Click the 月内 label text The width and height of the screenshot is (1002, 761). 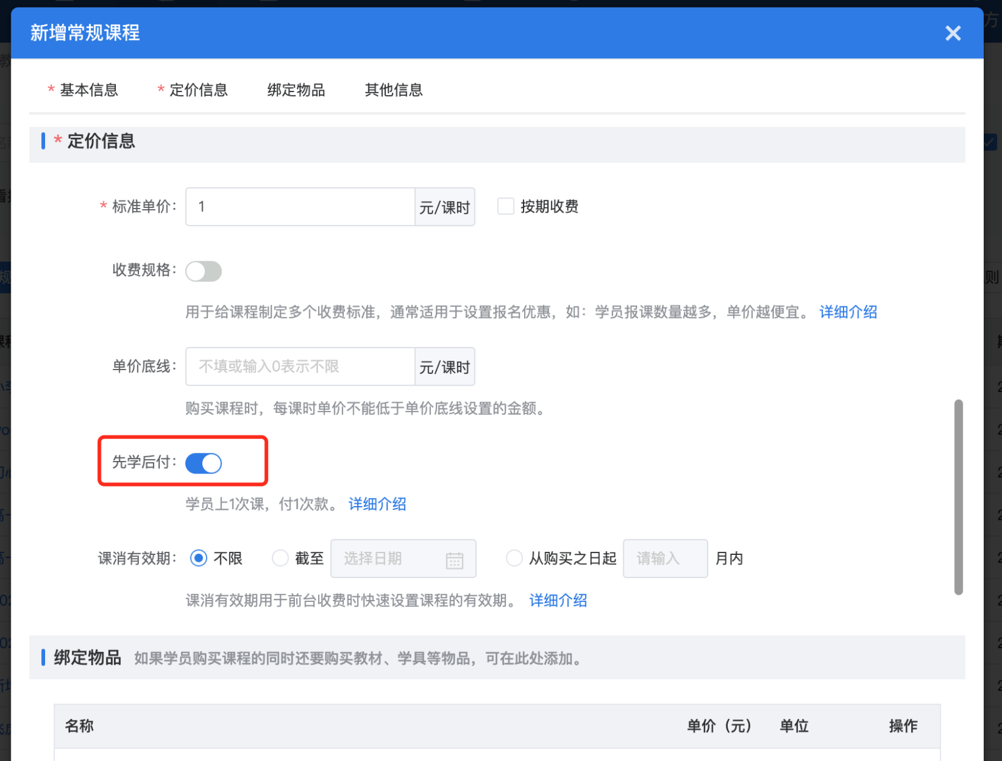point(729,558)
